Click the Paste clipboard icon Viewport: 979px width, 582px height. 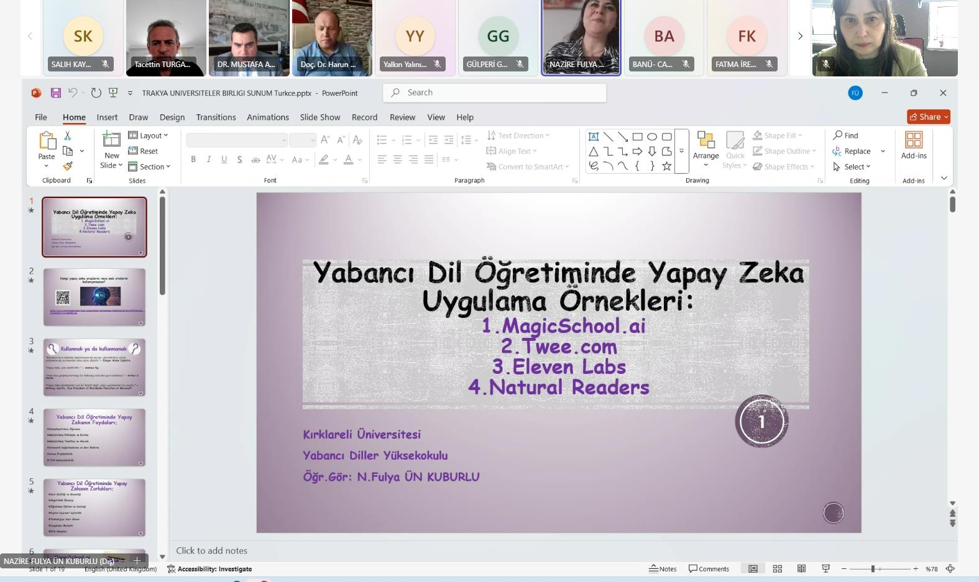click(47, 141)
